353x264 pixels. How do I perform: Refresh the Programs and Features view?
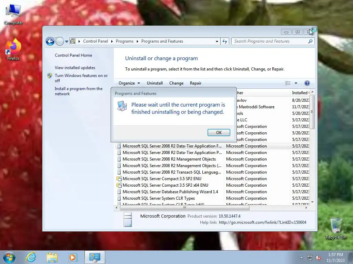pos(225,41)
